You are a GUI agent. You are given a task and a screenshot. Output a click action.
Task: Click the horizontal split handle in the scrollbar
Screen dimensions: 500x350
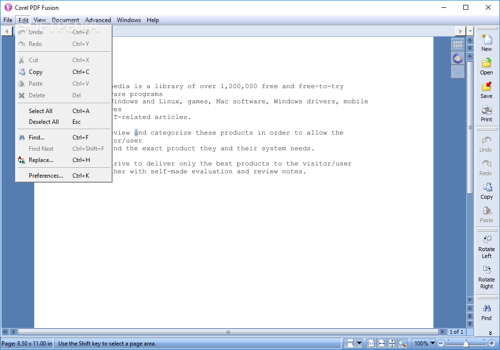5,332
